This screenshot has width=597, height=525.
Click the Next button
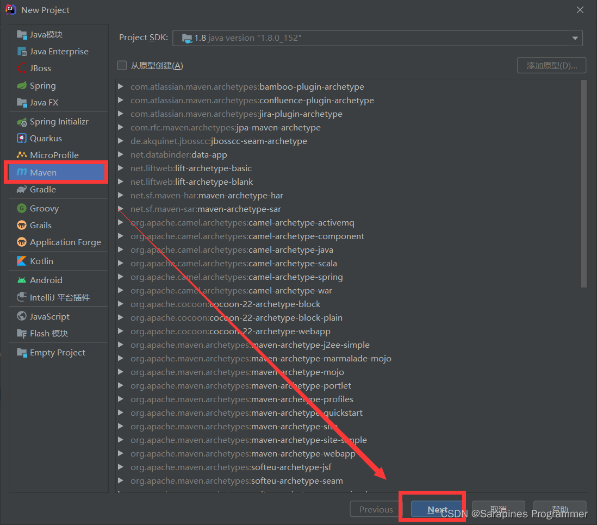coord(437,509)
